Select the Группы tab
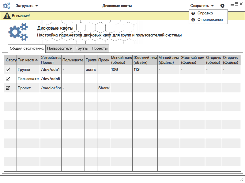Image resolution: width=245 pixels, height=183 pixels. tap(82, 49)
